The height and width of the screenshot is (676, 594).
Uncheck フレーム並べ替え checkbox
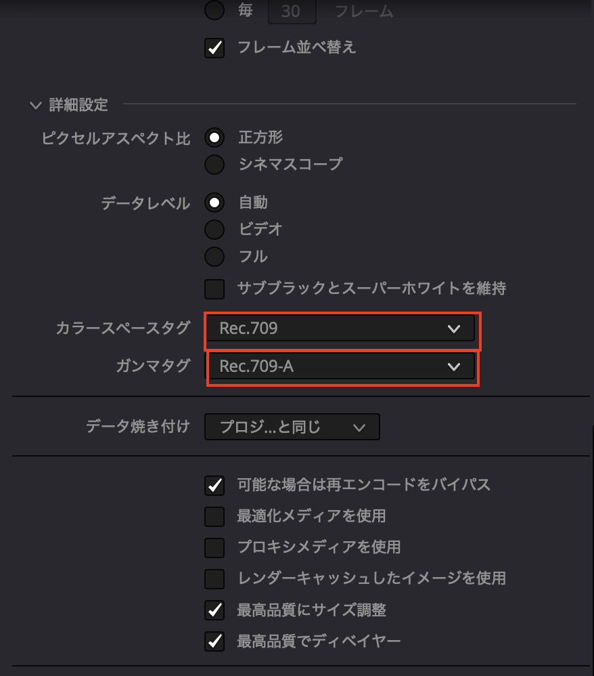tap(214, 48)
